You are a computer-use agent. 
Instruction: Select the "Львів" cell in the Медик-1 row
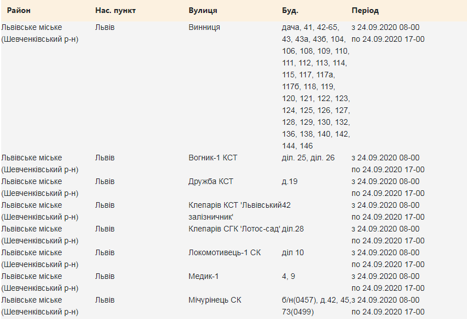coord(105,276)
